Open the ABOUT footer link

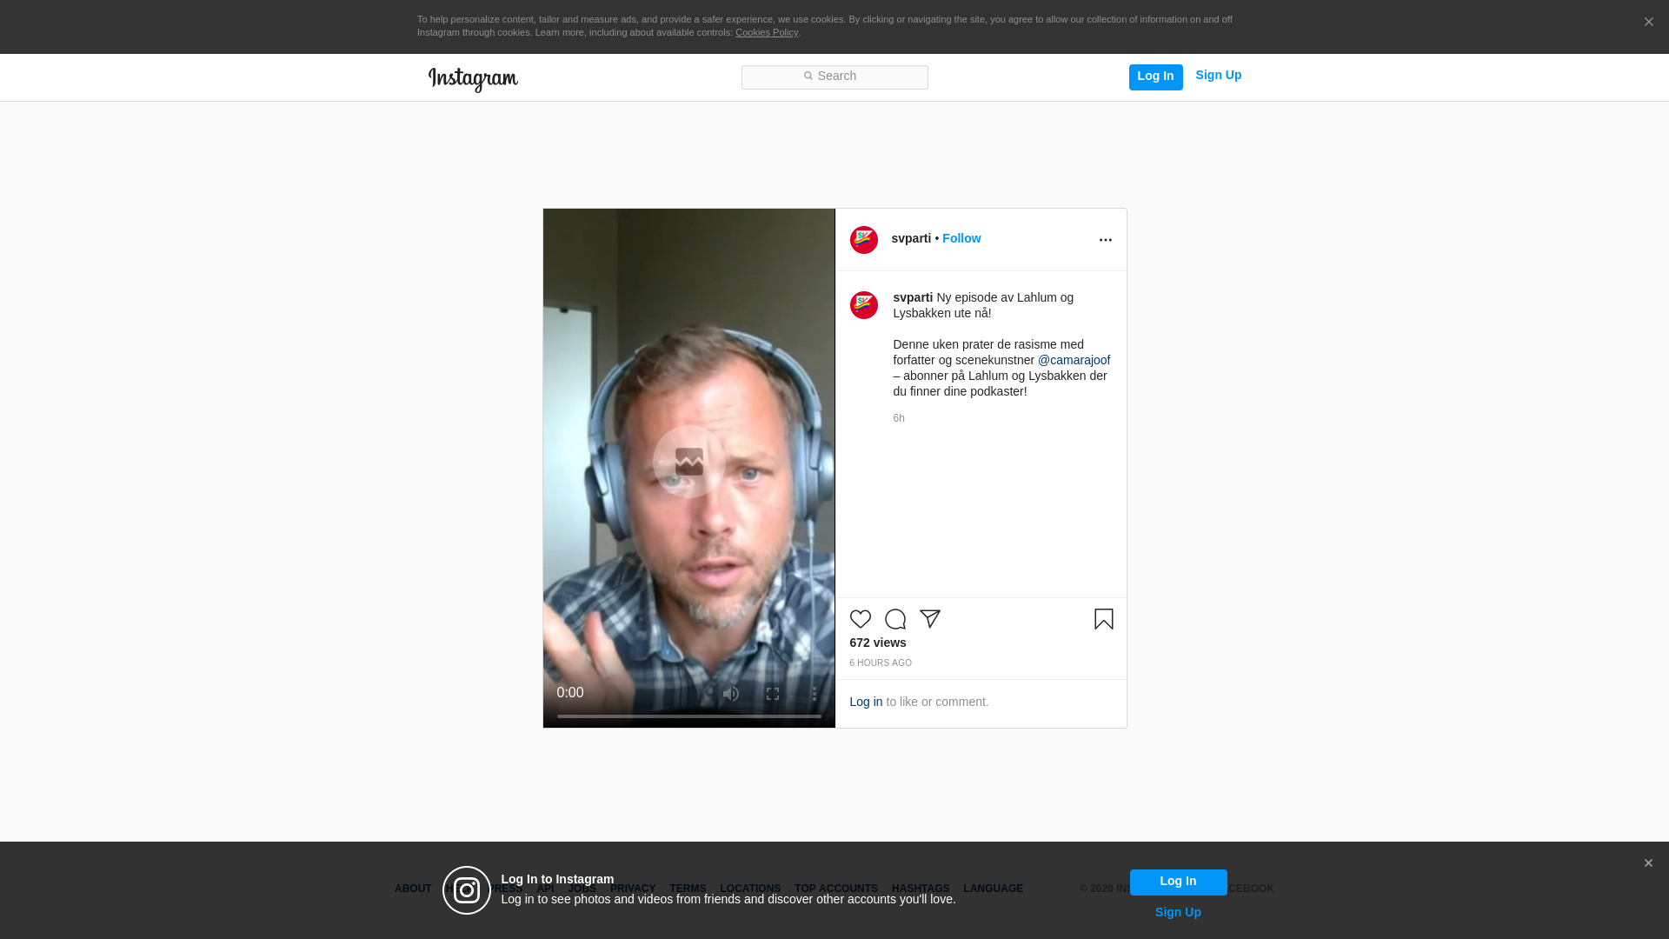[413, 889]
